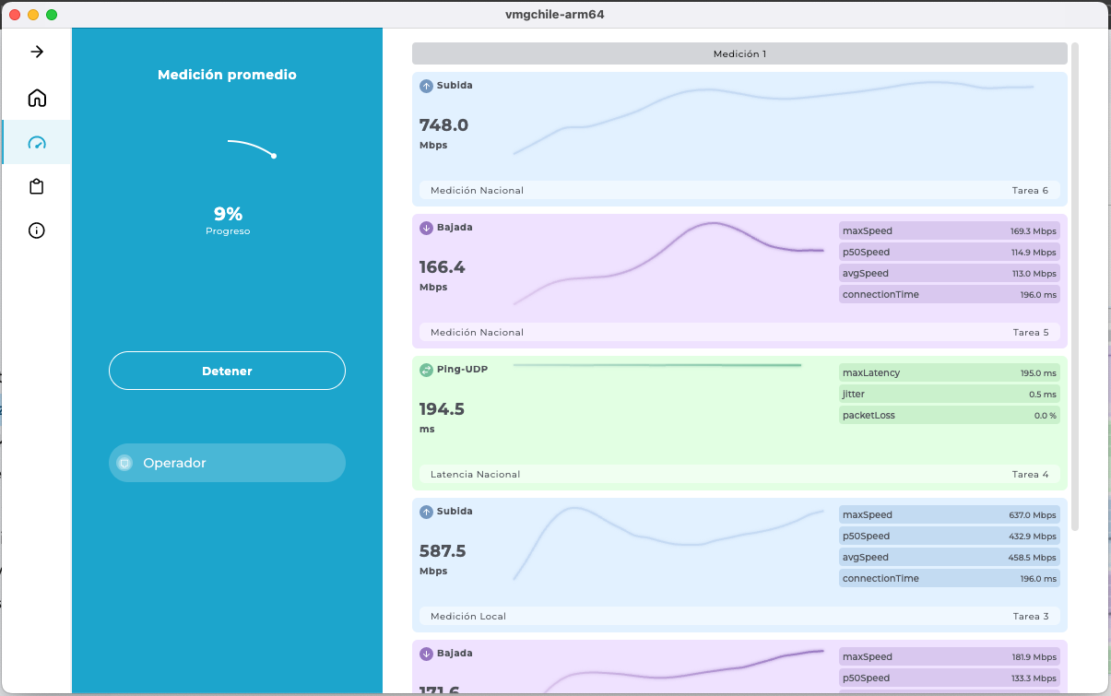Click the upload icon of 587.5 Subida
1111x696 pixels.
(426, 512)
